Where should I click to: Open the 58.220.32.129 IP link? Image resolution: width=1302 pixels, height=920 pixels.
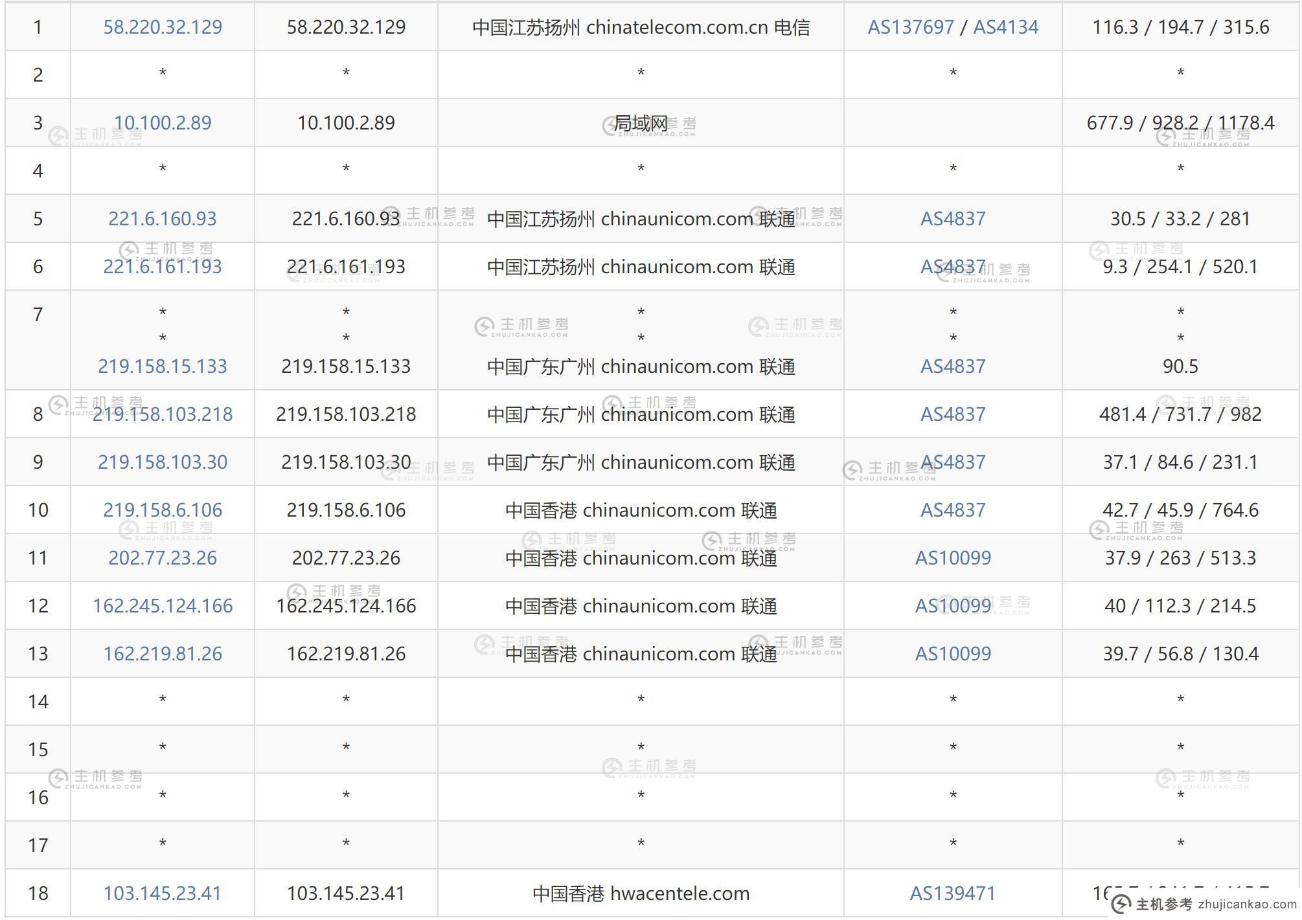[x=163, y=27]
